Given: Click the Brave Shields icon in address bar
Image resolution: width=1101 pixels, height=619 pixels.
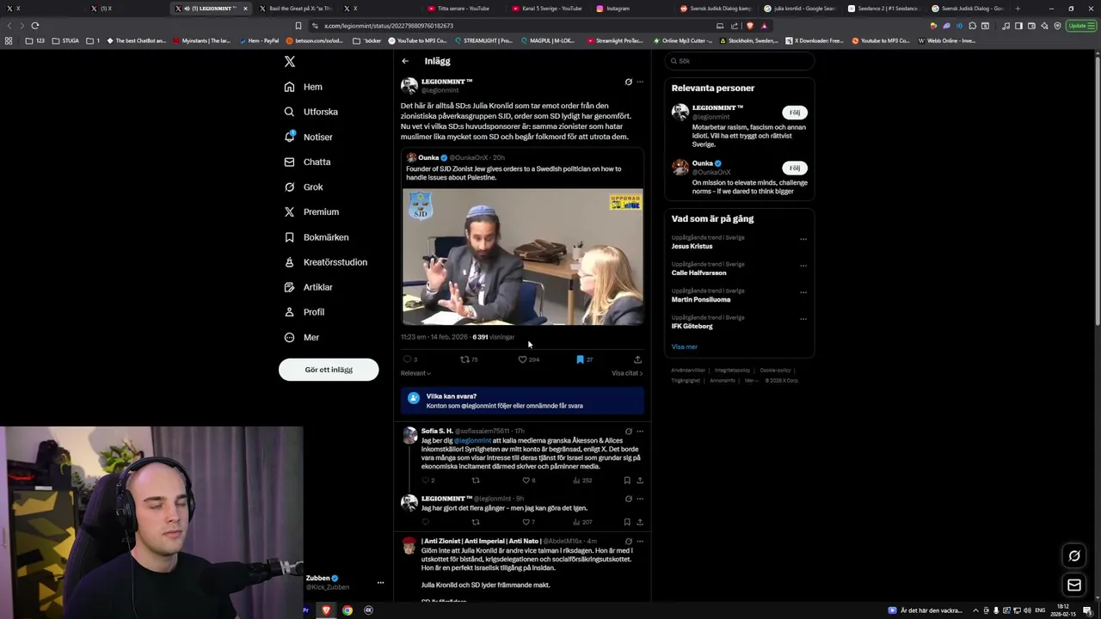Looking at the screenshot, I should click(x=750, y=26).
